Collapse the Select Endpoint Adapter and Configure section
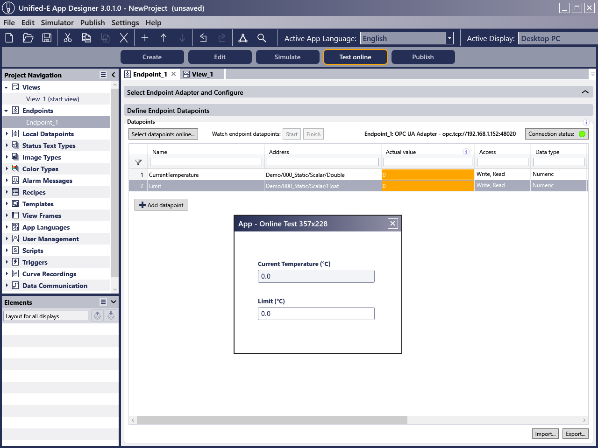This screenshot has width=598, height=448. coord(585,92)
